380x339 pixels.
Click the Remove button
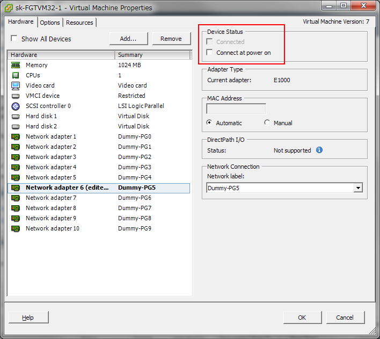click(171, 39)
